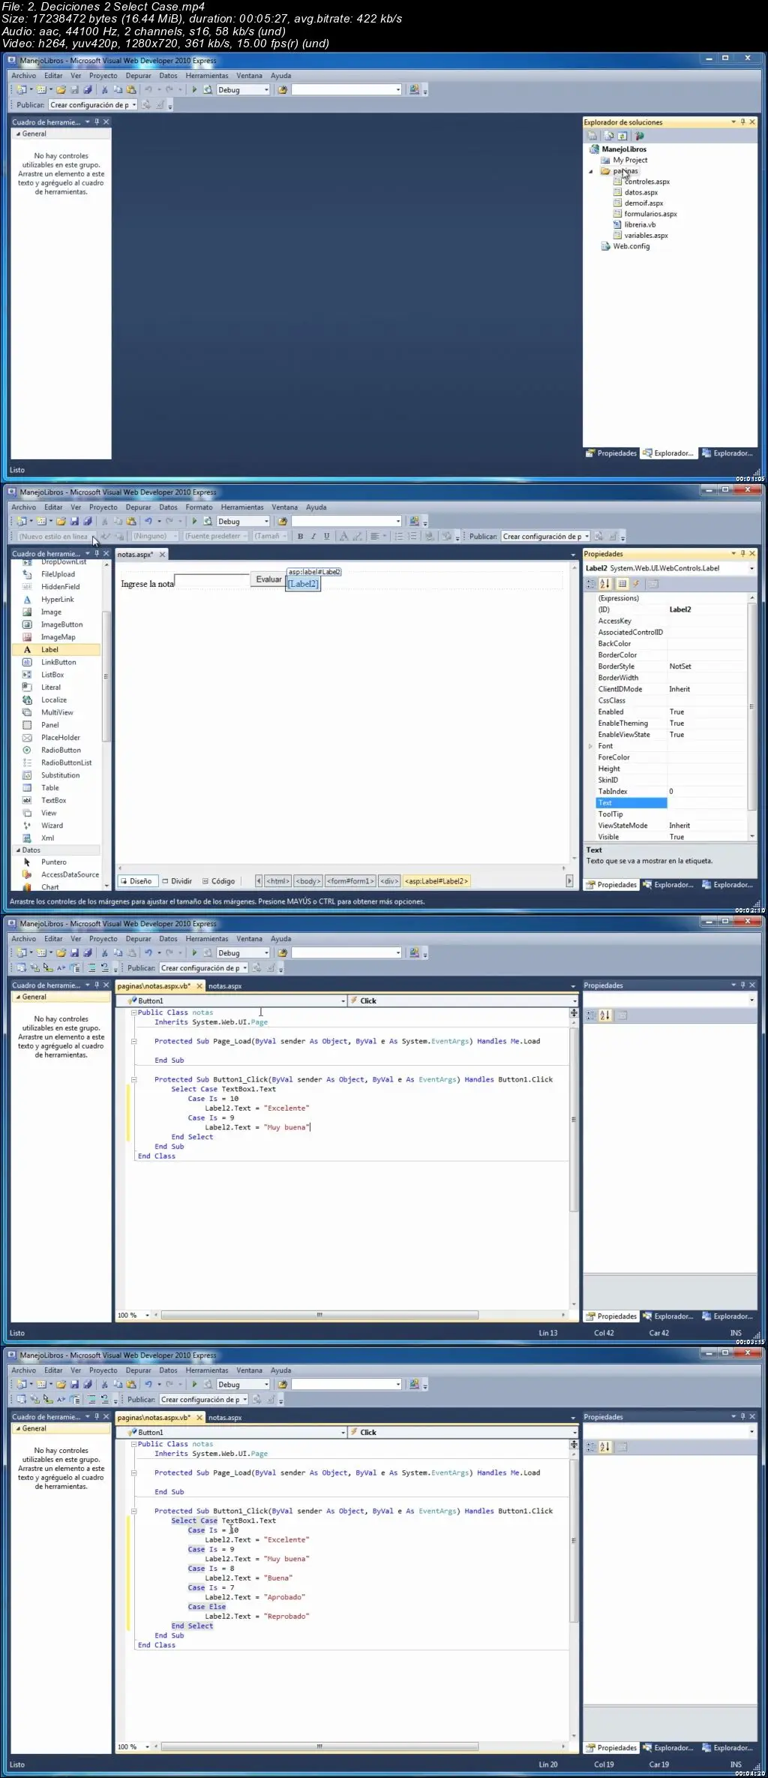768x1778 pixels.
Task: Toggle Italic in the formatting toolbar
Action: [x=313, y=536]
